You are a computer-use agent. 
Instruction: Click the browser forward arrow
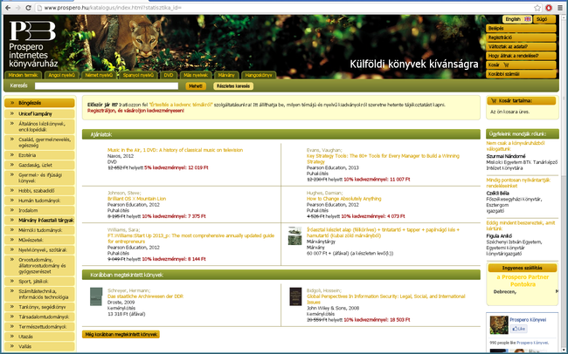[x=17, y=8]
